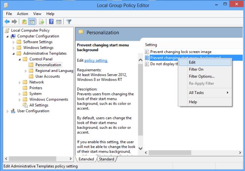Viewport: 245px width, 171px height.
Task: Select the User Accounts tree item
Action: (x=47, y=76)
